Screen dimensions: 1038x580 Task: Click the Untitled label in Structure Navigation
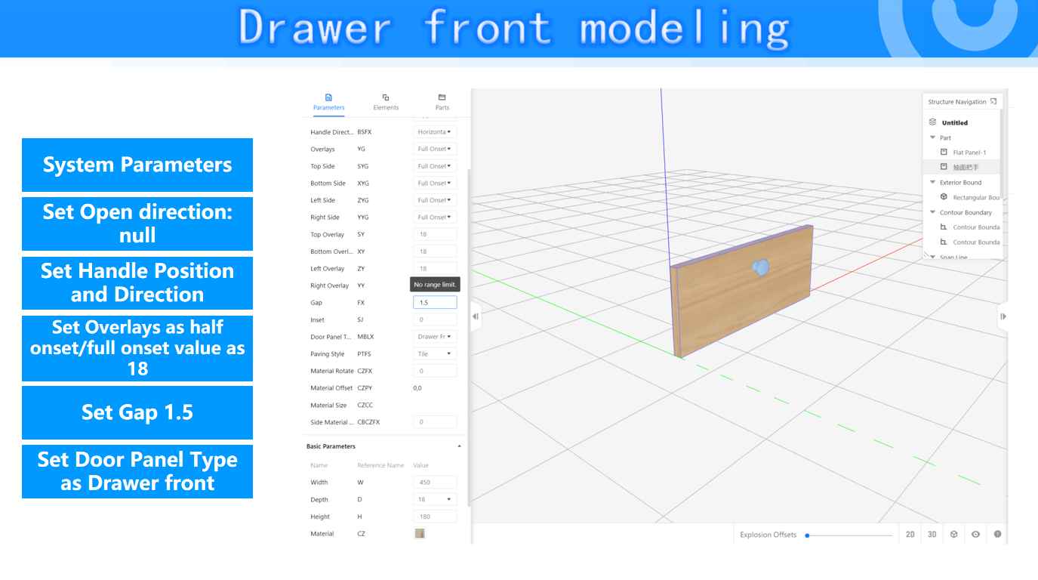955,122
